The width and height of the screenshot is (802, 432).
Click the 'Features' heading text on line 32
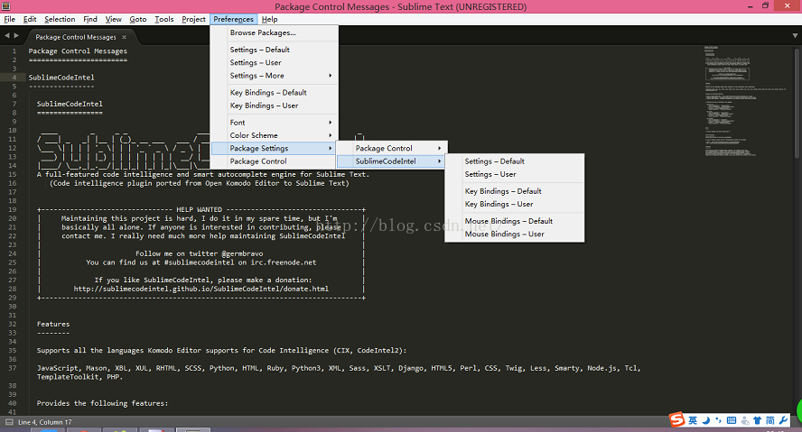pos(53,324)
